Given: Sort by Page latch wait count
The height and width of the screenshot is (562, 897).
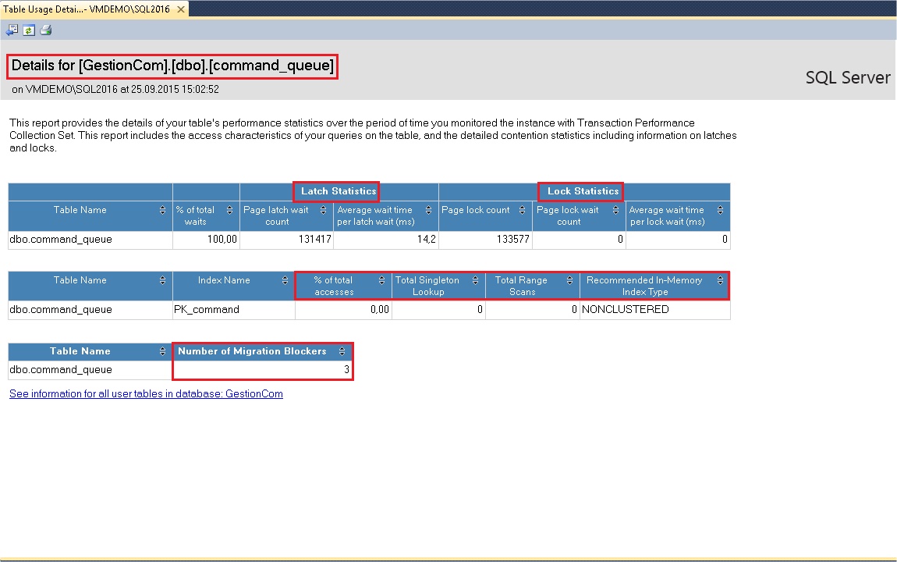Looking at the screenshot, I should [324, 210].
